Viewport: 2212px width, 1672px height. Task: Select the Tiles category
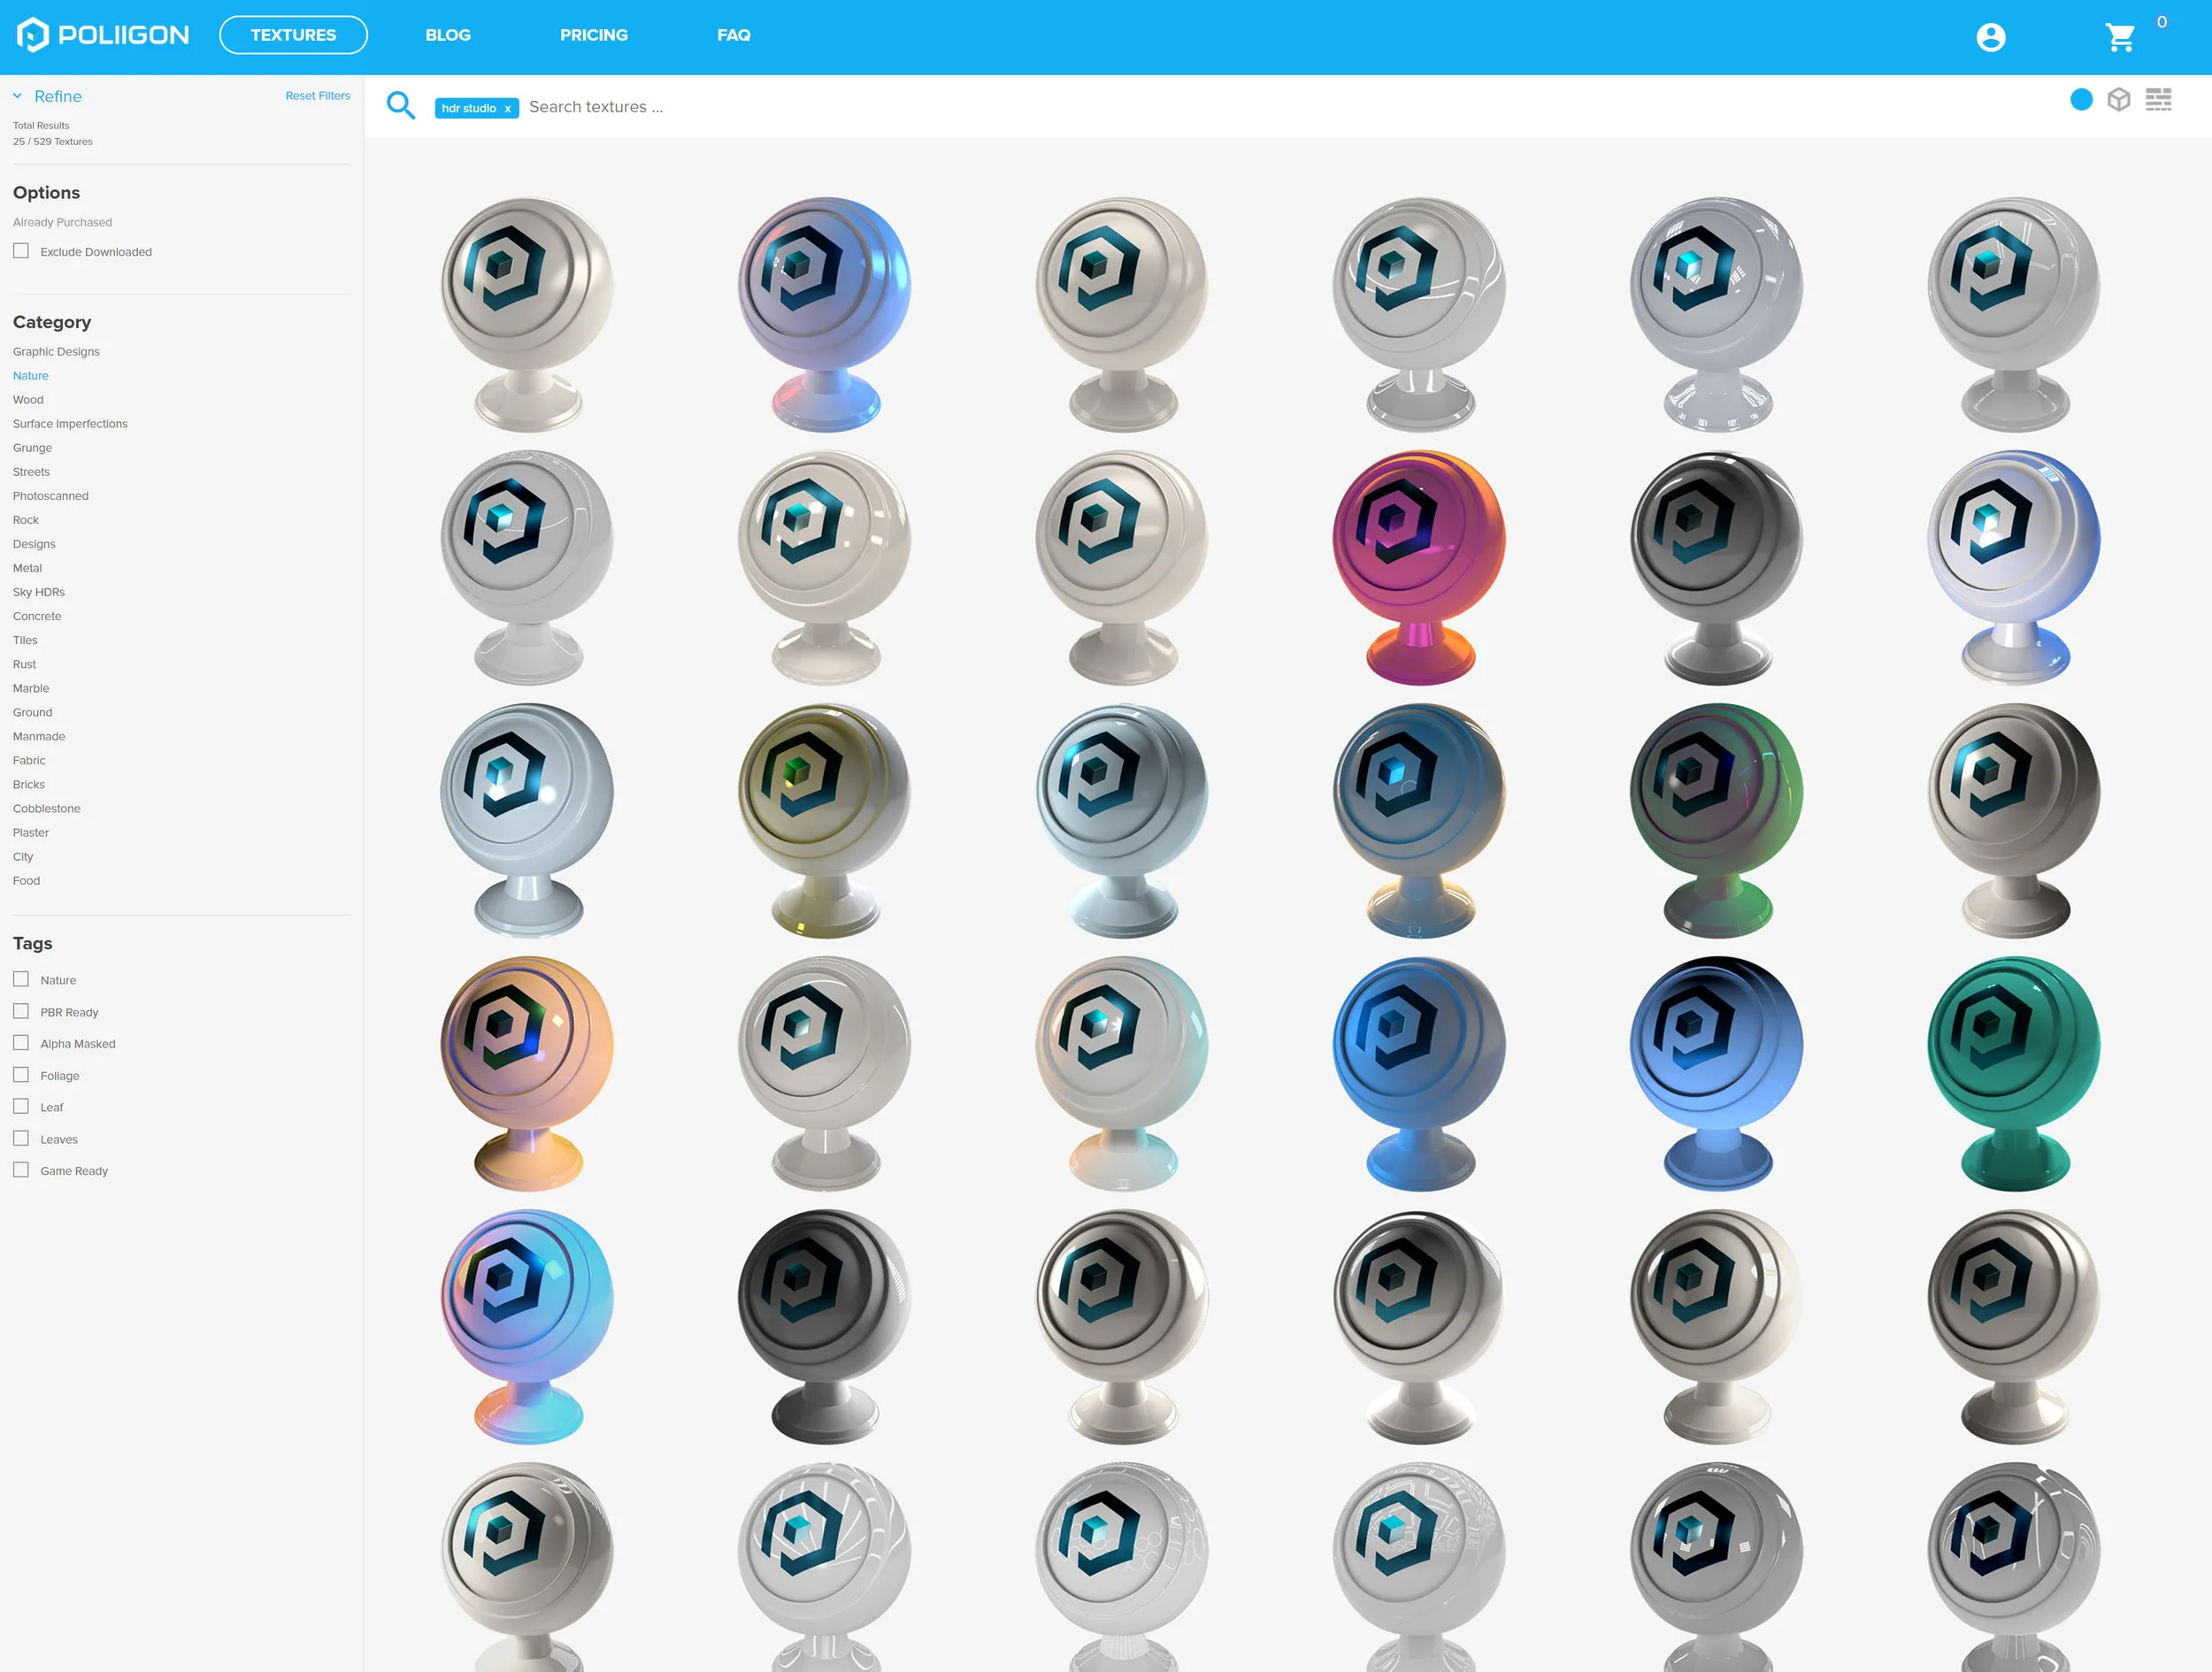pos(25,640)
